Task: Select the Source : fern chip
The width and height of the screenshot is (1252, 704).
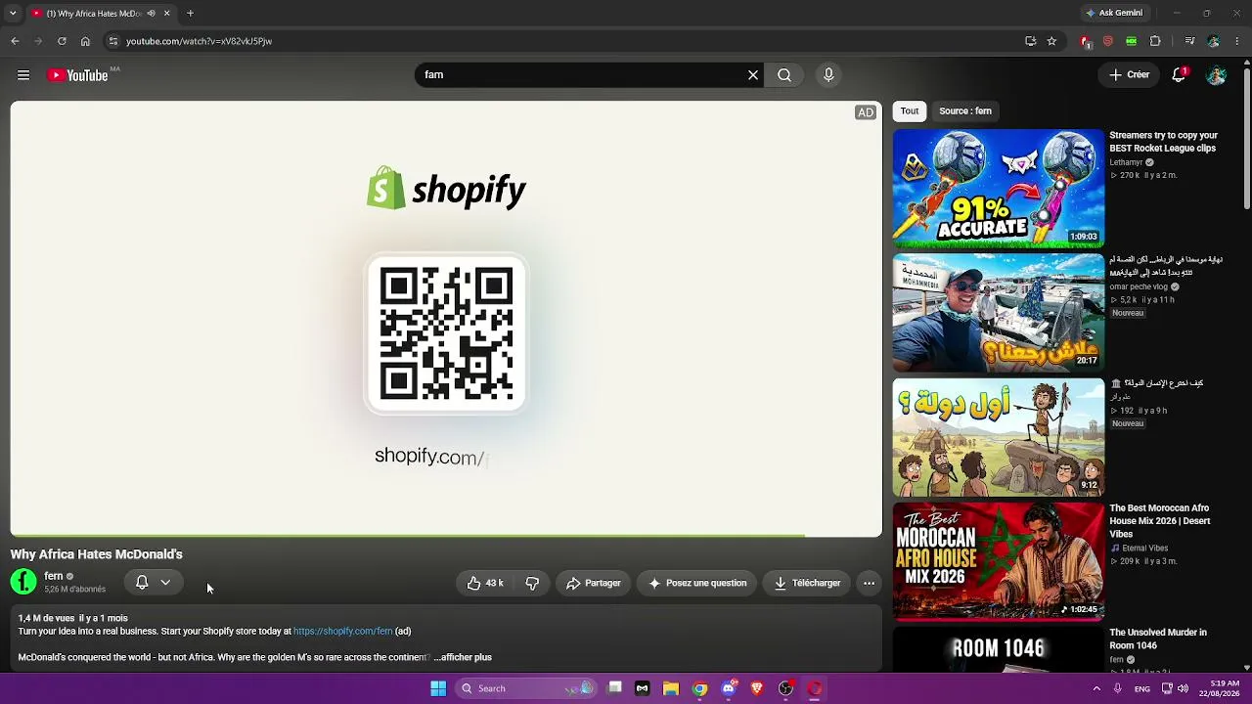Action: (965, 111)
